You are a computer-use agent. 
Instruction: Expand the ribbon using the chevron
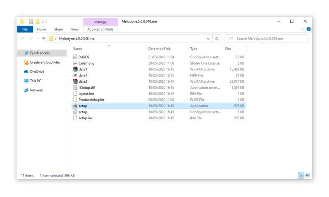302,29
